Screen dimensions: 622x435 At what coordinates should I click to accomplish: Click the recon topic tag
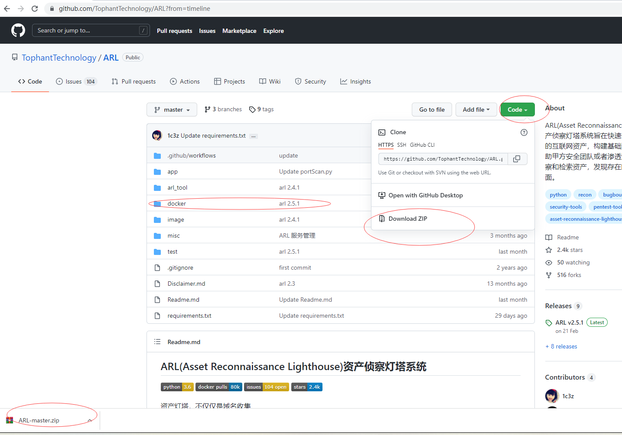click(585, 195)
